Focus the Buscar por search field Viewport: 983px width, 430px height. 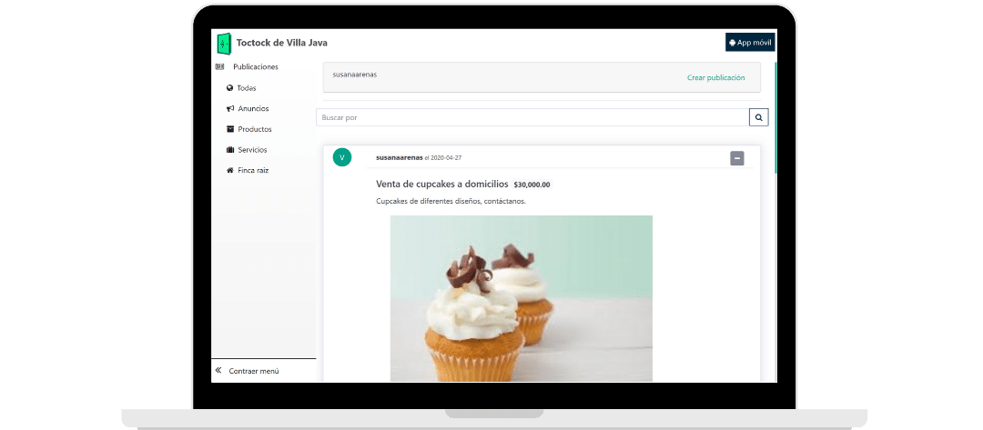[532, 117]
